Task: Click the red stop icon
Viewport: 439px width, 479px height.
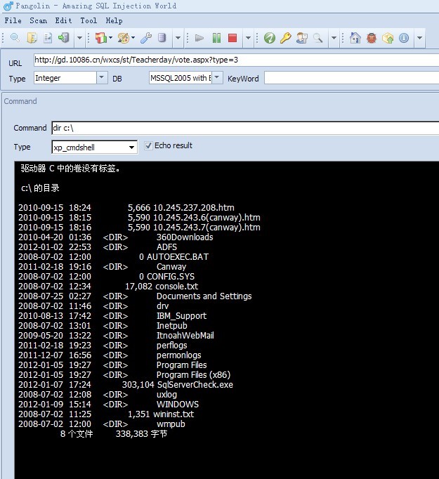Action: 232,38
